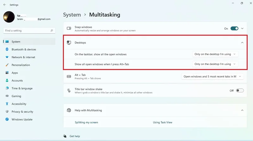Enable Title bar window shake toggle
253x141 pixels.
240,91
